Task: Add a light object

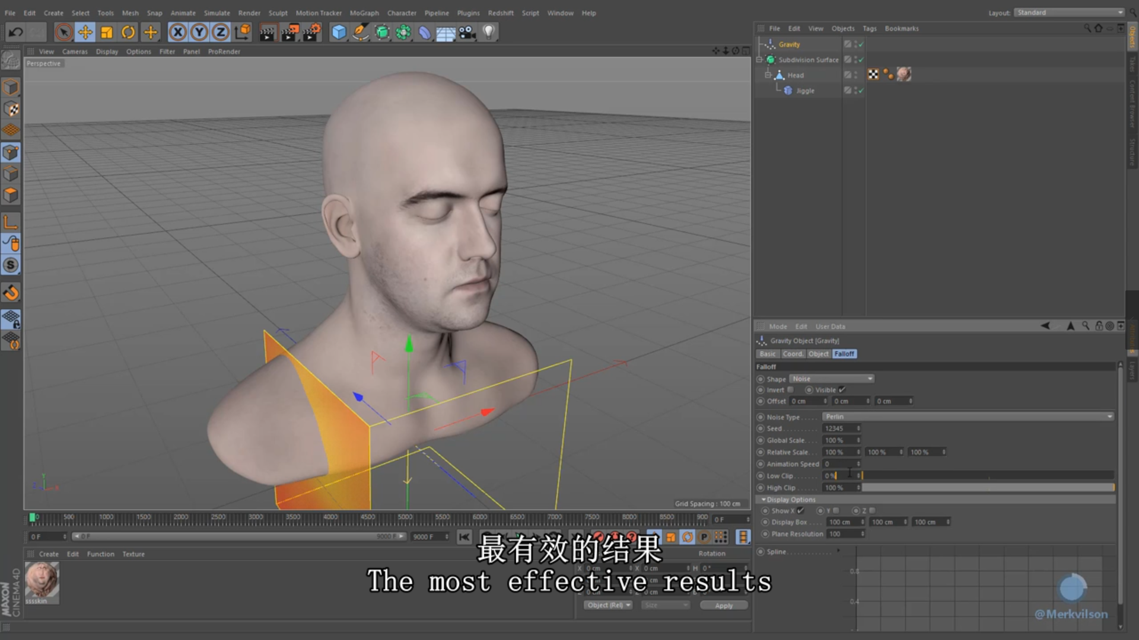Action: [x=488, y=32]
